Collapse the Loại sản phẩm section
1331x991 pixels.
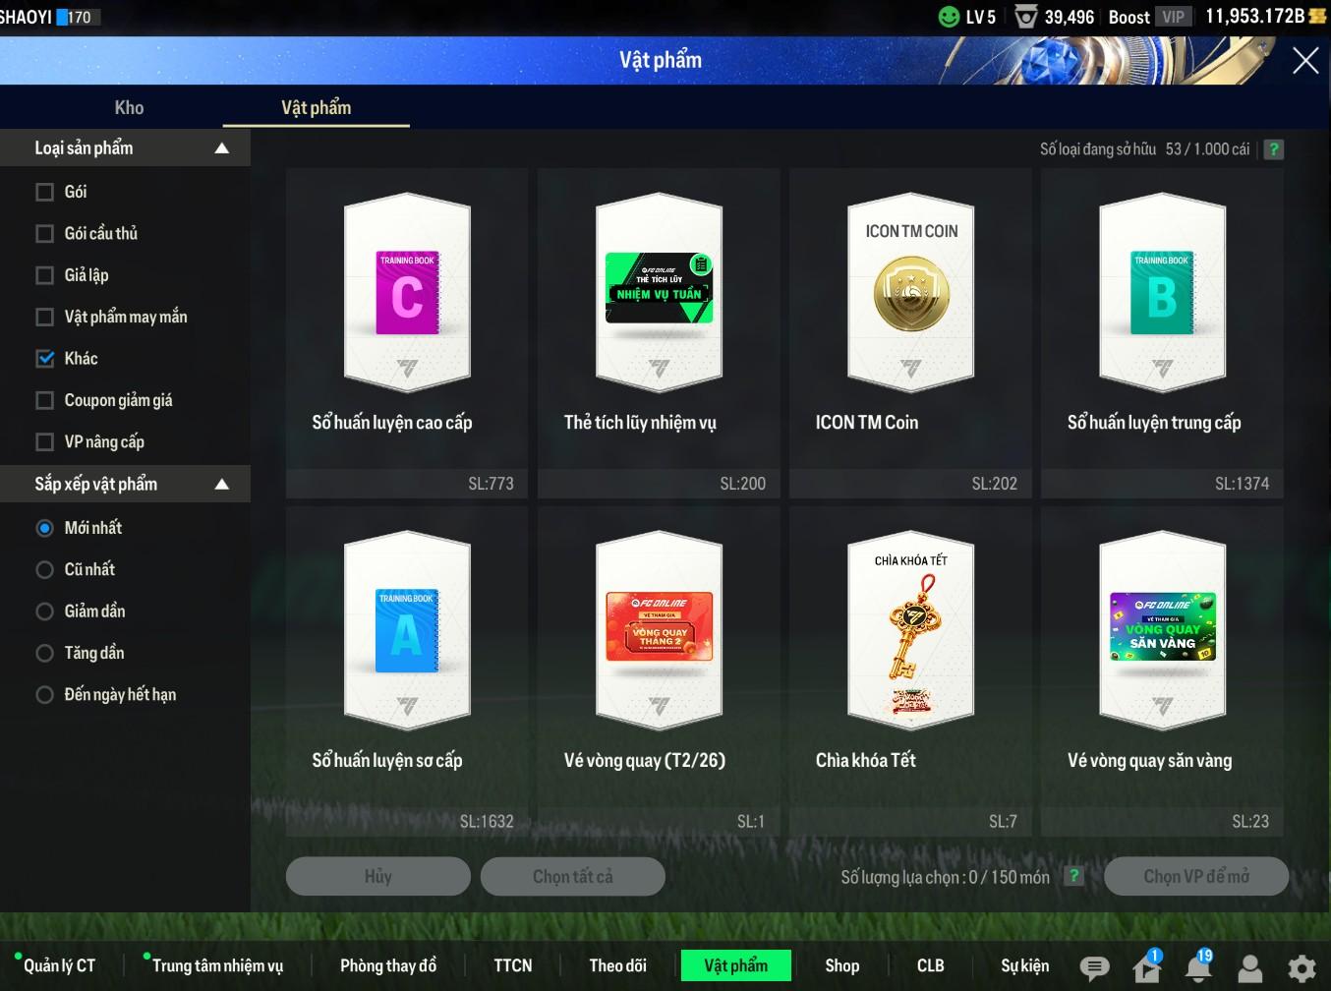[x=221, y=148]
